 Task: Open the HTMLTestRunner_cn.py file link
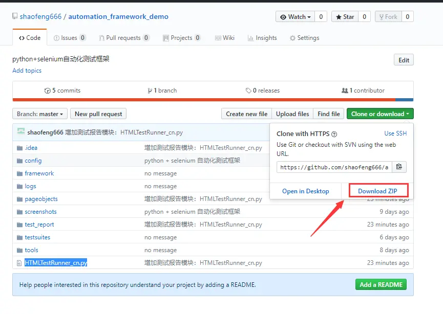coord(56,263)
